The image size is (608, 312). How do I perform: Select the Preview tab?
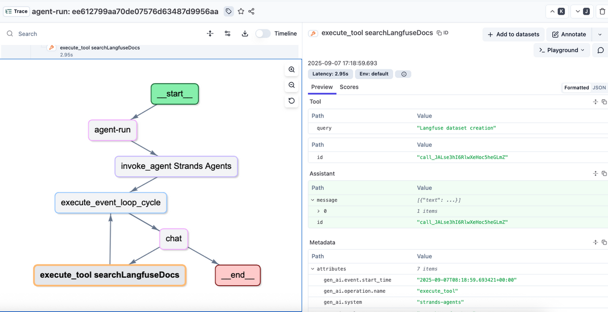pos(322,87)
